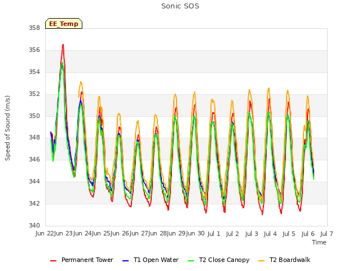The height and width of the screenshot is (271, 361).
Task: Click the EE_Temp annotation label
Action: pyautogui.click(x=64, y=24)
